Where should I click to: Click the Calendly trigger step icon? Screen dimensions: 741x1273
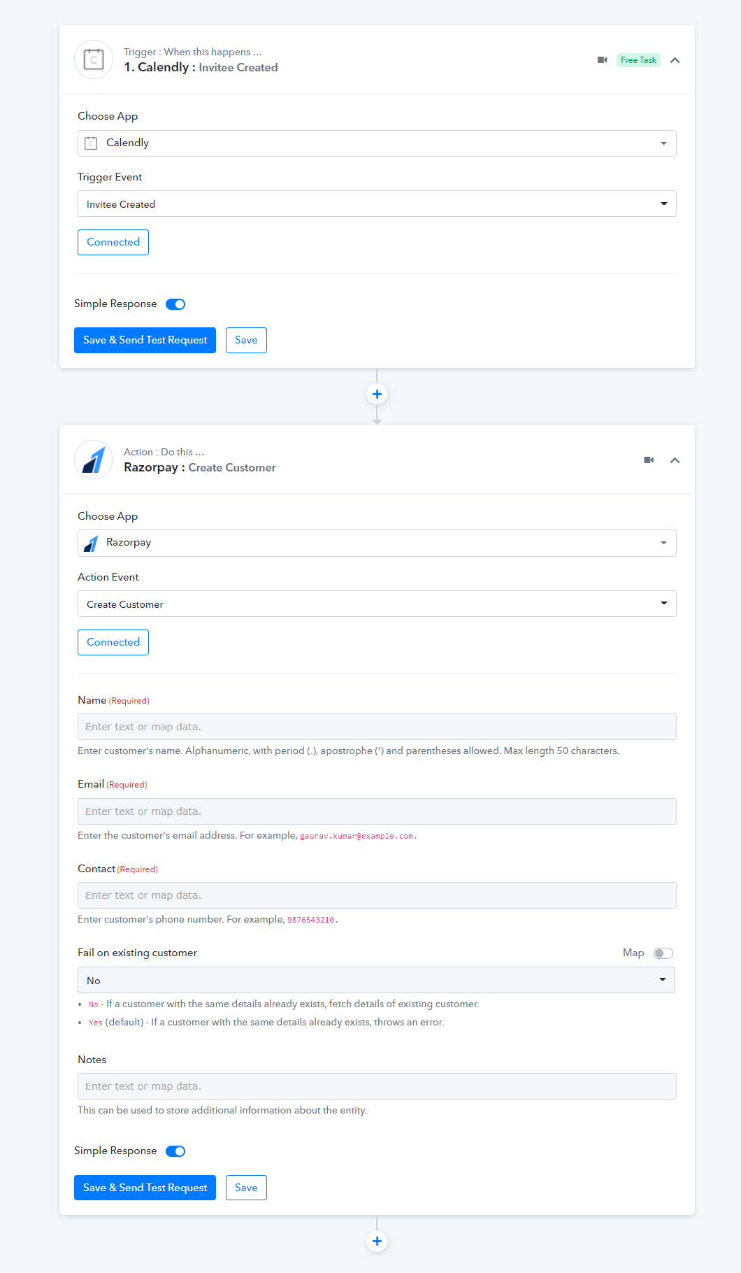(x=94, y=60)
